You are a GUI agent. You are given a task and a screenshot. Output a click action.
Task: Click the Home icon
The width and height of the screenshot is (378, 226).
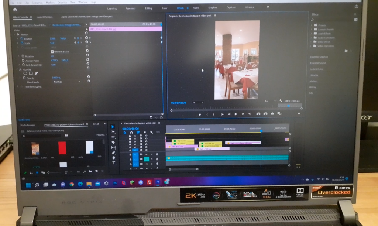coord(15,10)
